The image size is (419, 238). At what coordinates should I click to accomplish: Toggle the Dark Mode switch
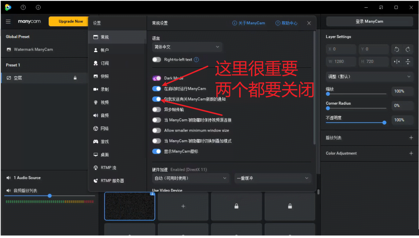tap(157, 78)
